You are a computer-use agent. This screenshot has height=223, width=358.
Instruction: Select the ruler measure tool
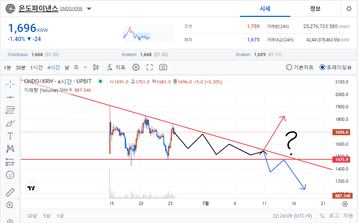pos(10,192)
